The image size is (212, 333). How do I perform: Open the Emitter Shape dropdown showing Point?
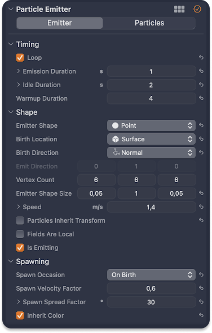pyautogui.click(x=151, y=125)
